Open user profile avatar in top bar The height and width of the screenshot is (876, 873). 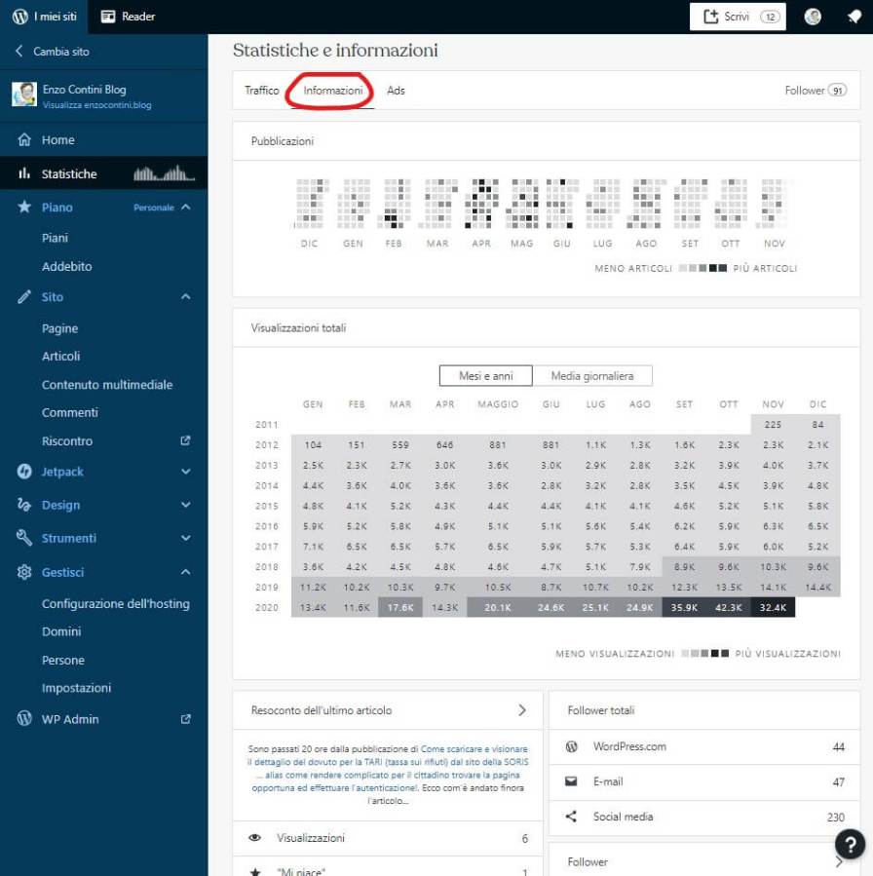[x=813, y=17]
